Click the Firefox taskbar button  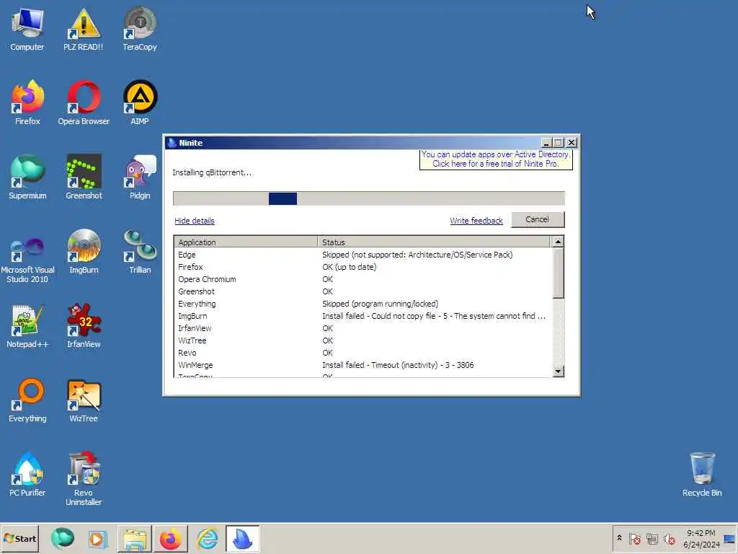pos(170,538)
